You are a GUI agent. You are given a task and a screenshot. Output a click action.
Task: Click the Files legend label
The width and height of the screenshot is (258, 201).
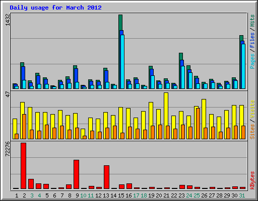(252, 40)
